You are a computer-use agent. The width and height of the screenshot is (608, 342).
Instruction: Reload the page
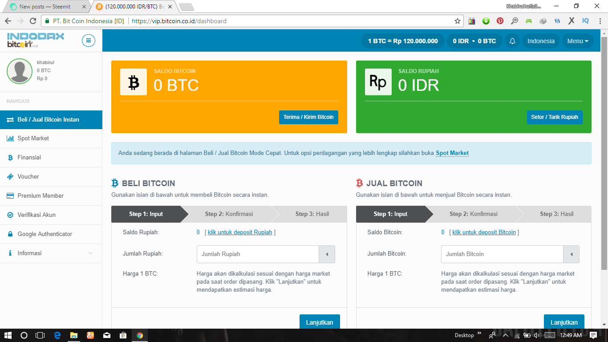(x=33, y=21)
